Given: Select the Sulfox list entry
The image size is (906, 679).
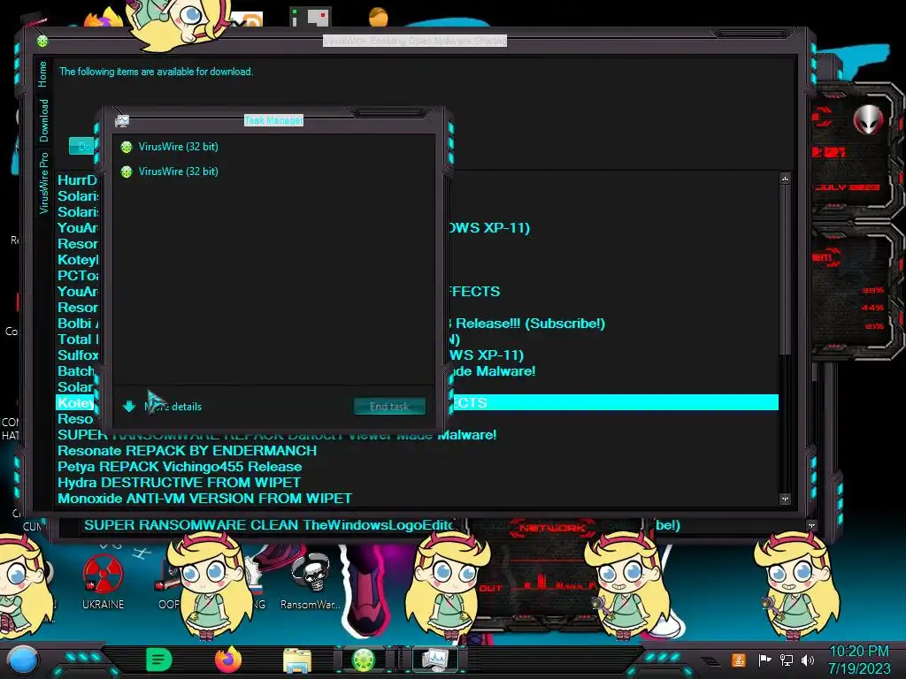Looking at the screenshot, I should point(78,355).
